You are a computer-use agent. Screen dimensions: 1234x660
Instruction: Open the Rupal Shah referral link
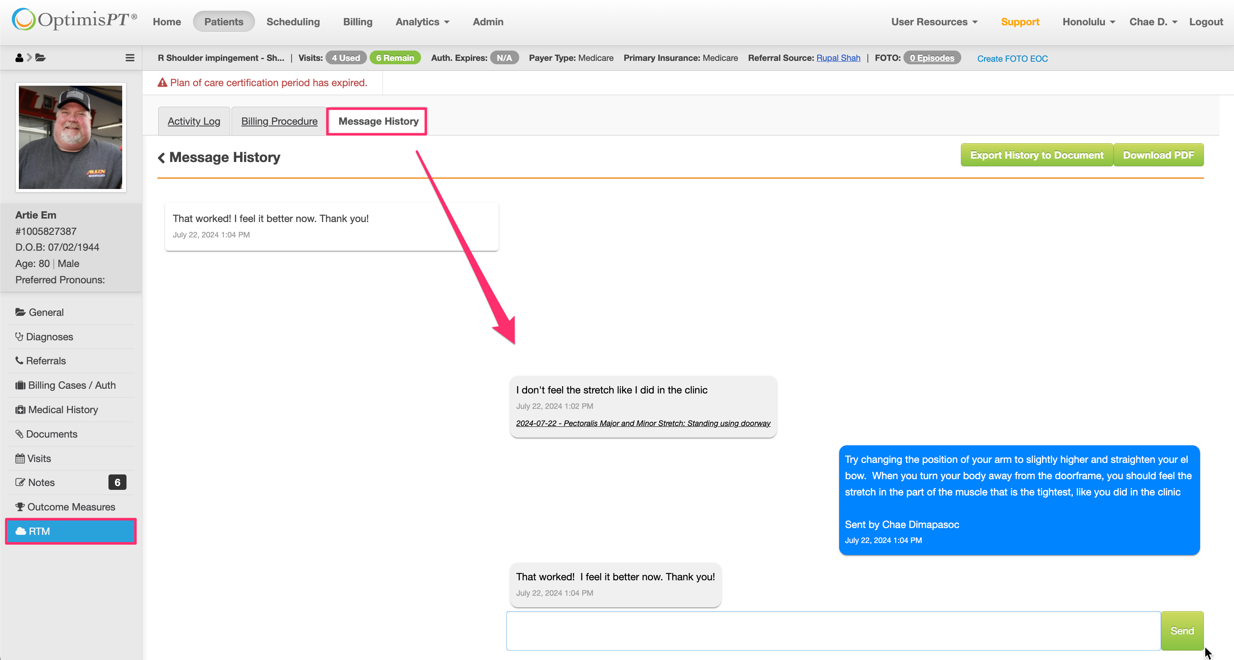[838, 58]
